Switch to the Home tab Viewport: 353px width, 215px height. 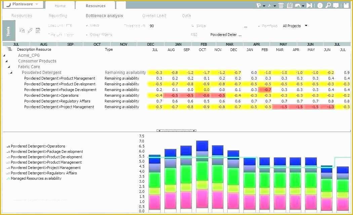(x=60, y=6)
